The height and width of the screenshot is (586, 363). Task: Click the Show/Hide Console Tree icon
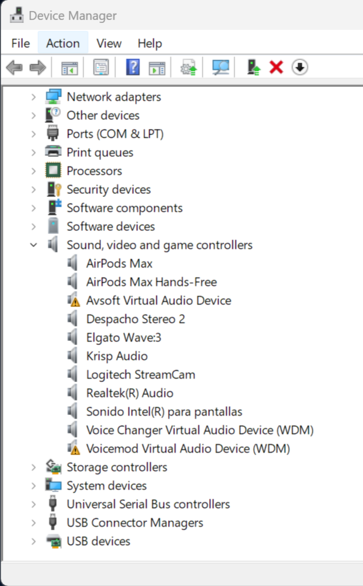coord(69,68)
